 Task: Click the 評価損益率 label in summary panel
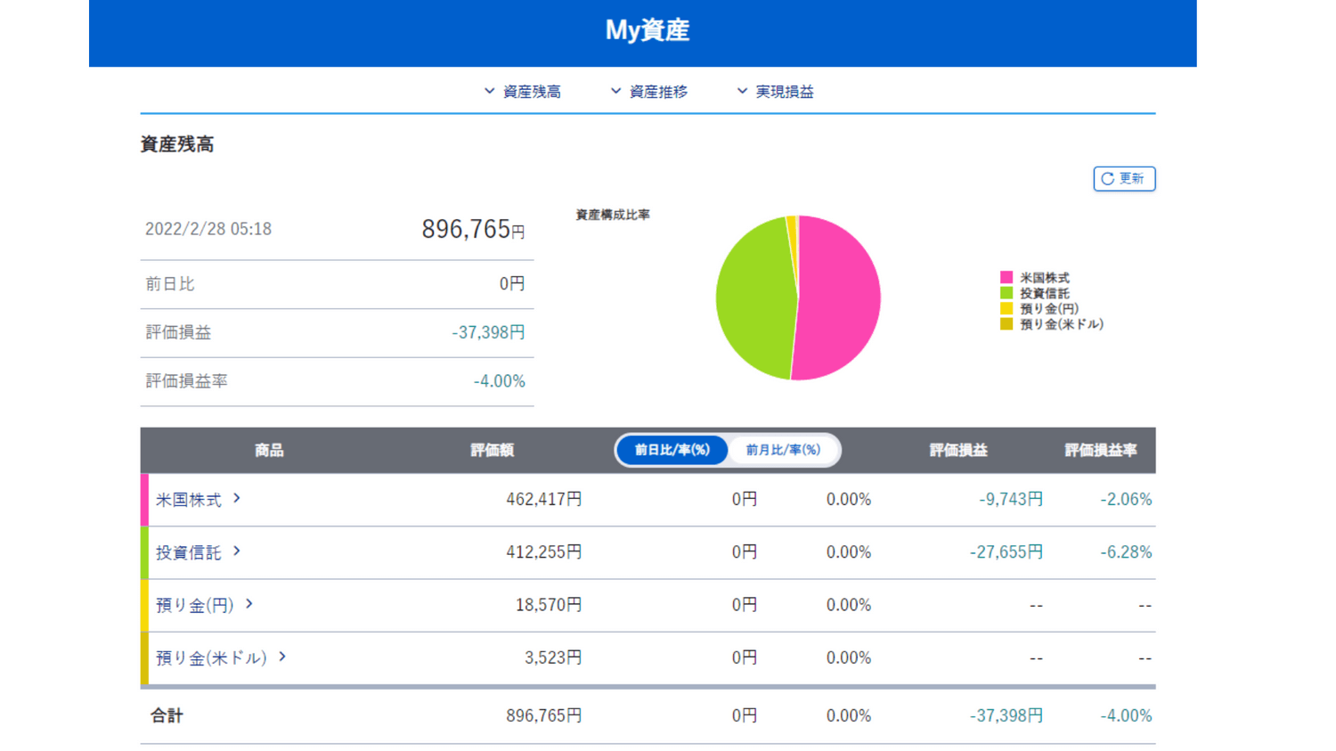(186, 381)
